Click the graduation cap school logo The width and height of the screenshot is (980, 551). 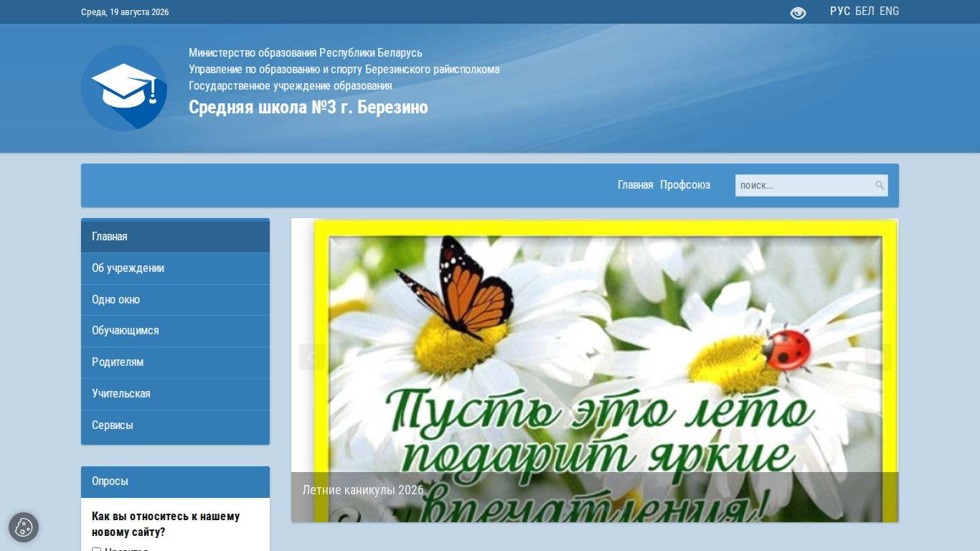(x=124, y=88)
